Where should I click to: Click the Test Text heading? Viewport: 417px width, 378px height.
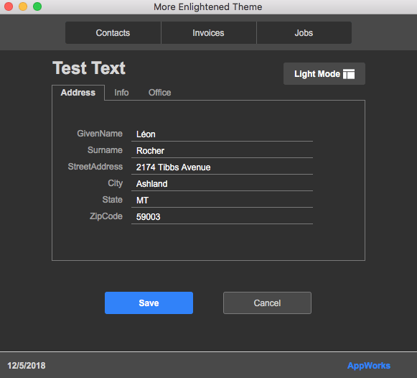point(89,68)
